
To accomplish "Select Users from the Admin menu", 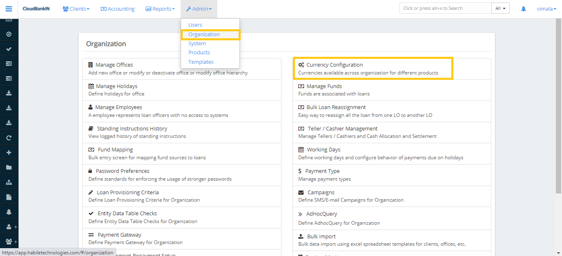I will [x=195, y=25].
